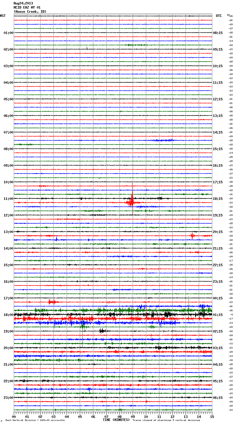This screenshot has width=234, height=424.
Task: Select the 01:00 MST row label
Action: pyautogui.click(x=9, y=33)
